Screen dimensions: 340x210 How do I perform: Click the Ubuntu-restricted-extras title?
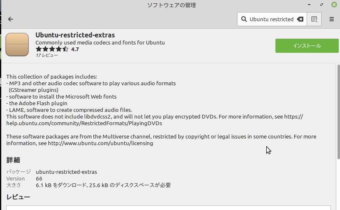click(75, 35)
